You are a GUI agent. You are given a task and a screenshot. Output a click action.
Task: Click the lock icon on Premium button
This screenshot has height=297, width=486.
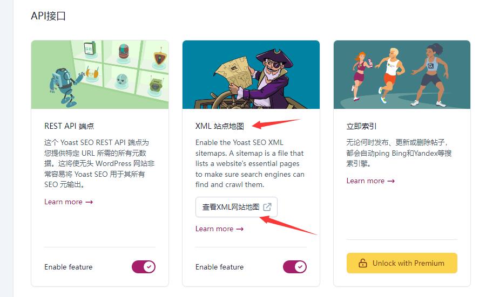pos(363,263)
